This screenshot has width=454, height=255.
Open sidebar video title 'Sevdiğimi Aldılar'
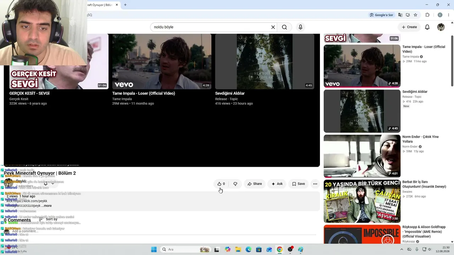(x=415, y=92)
